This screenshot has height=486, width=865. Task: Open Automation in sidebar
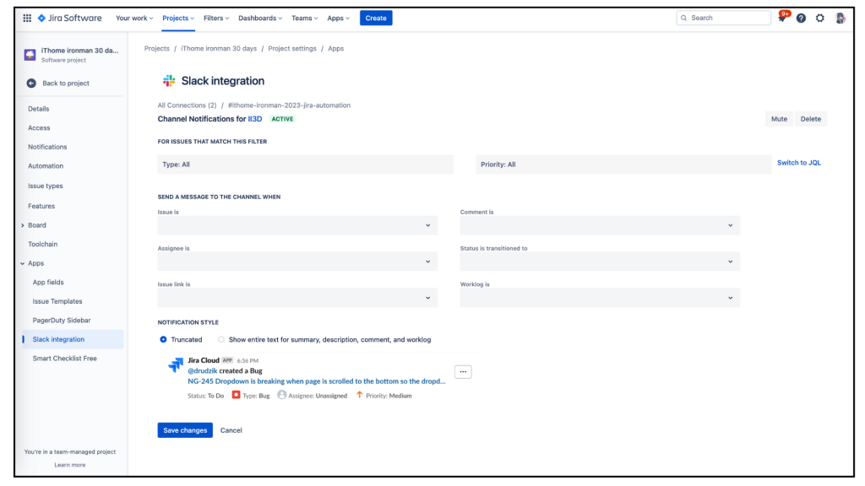coord(46,166)
